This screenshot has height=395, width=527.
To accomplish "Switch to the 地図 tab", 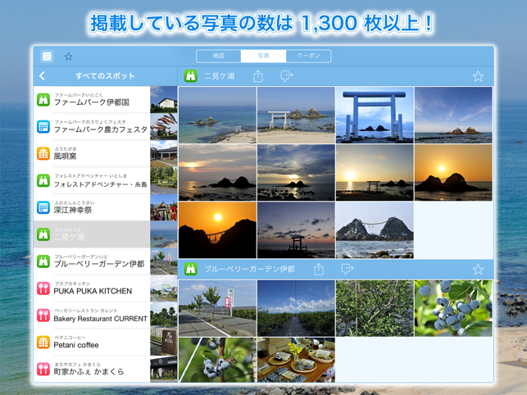I will point(219,56).
